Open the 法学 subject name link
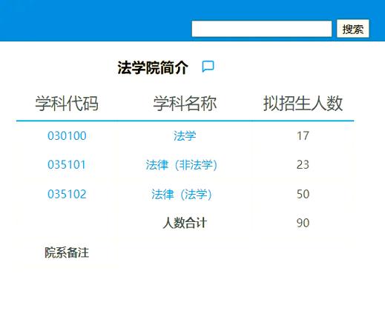 click(x=185, y=135)
